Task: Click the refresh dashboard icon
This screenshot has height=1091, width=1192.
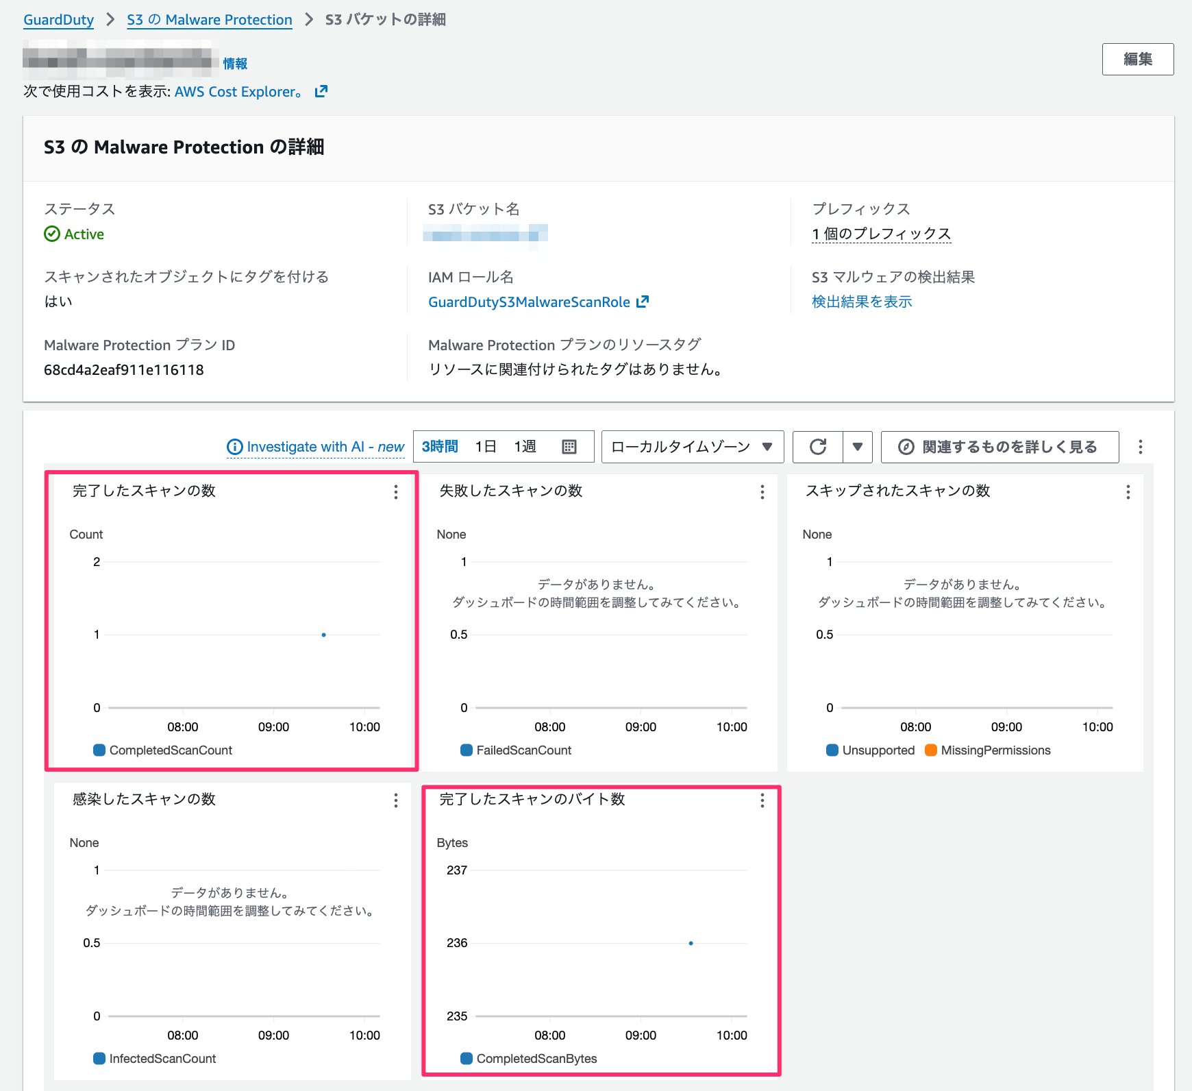Action: [818, 447]
